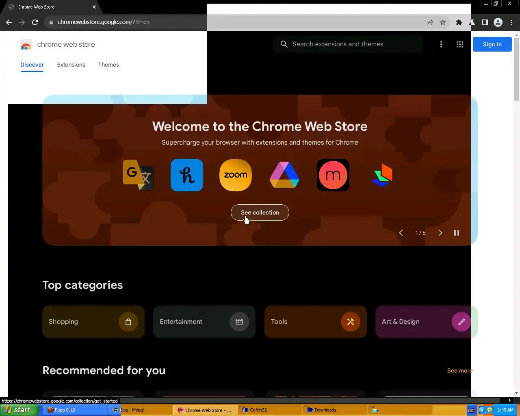The image size is (520, 416).
Task: Click the browser forward arrow
Action: coord(22,22)
